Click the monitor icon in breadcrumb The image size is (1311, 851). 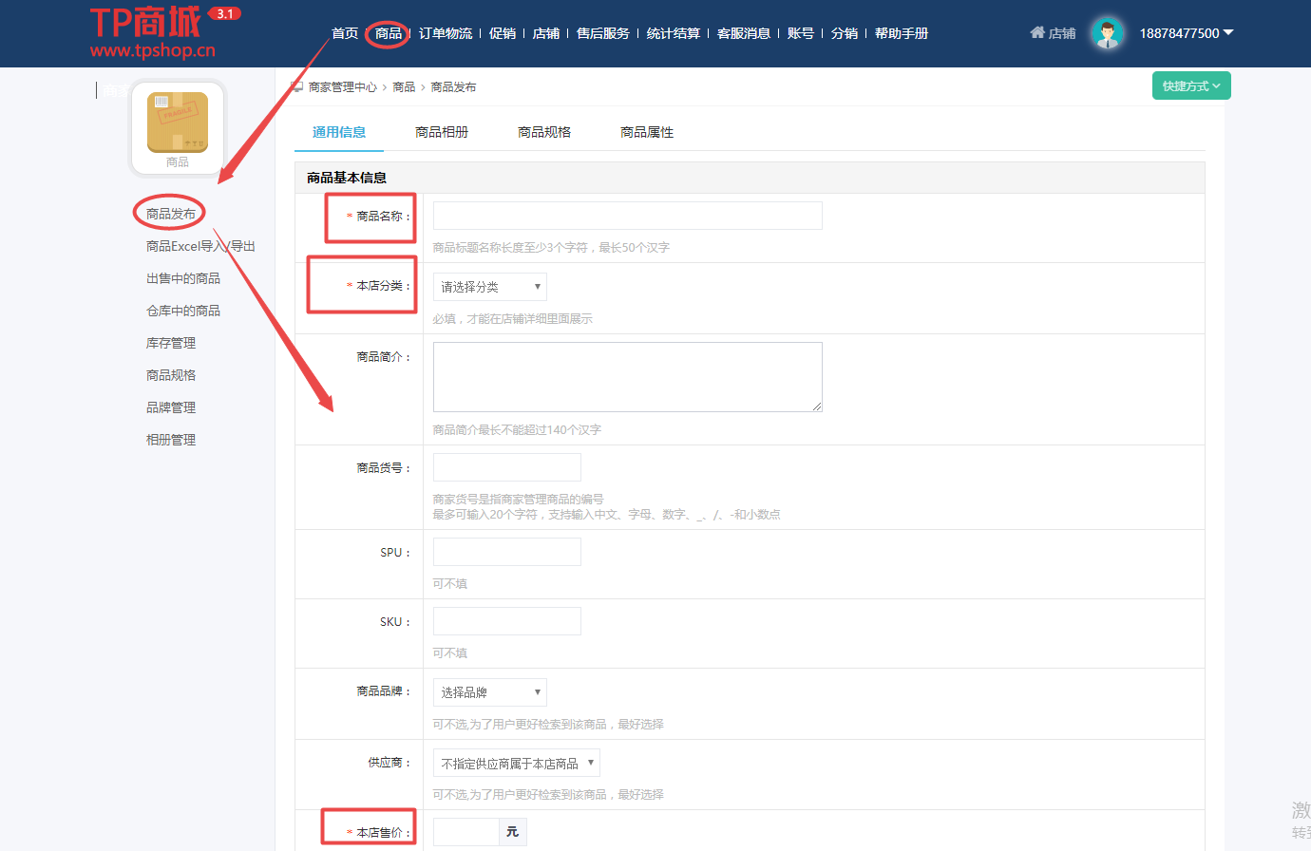tap(297, 86)
